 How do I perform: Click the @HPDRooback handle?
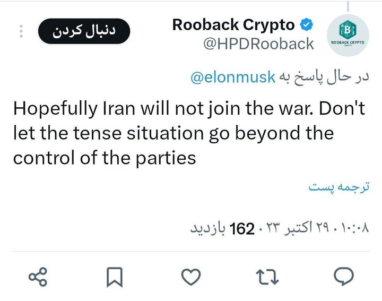pos(258,44)
